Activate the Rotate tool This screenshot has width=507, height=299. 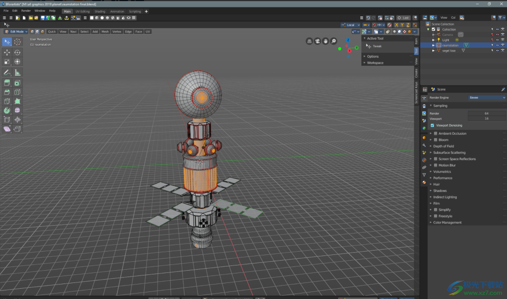(17, 52)
